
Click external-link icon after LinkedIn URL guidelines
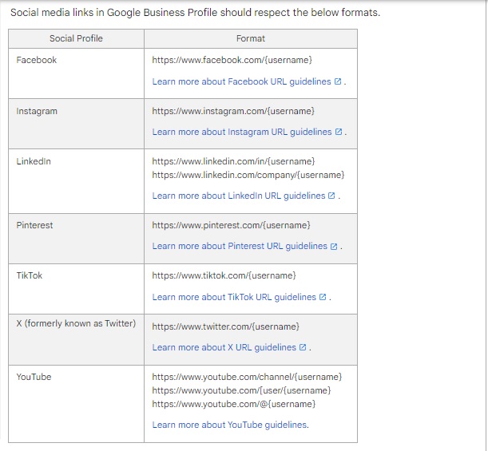tap(331, 196)
